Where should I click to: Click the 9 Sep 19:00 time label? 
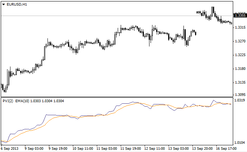58,149
